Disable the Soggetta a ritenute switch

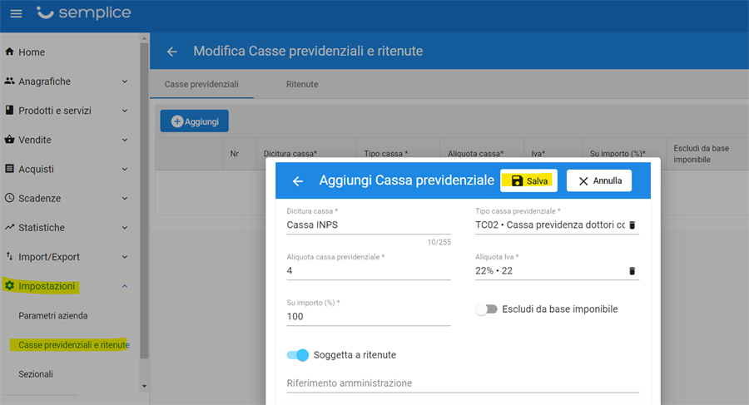(x=298, y=355)
